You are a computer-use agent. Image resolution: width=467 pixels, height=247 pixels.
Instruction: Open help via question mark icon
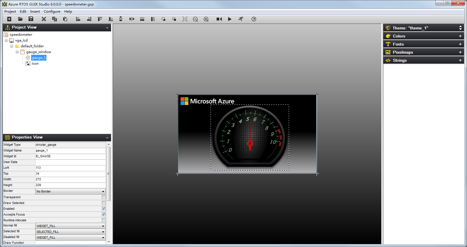[x=254, y=19]
